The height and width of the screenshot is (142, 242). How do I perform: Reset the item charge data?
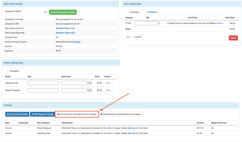[x=233, y=38]
